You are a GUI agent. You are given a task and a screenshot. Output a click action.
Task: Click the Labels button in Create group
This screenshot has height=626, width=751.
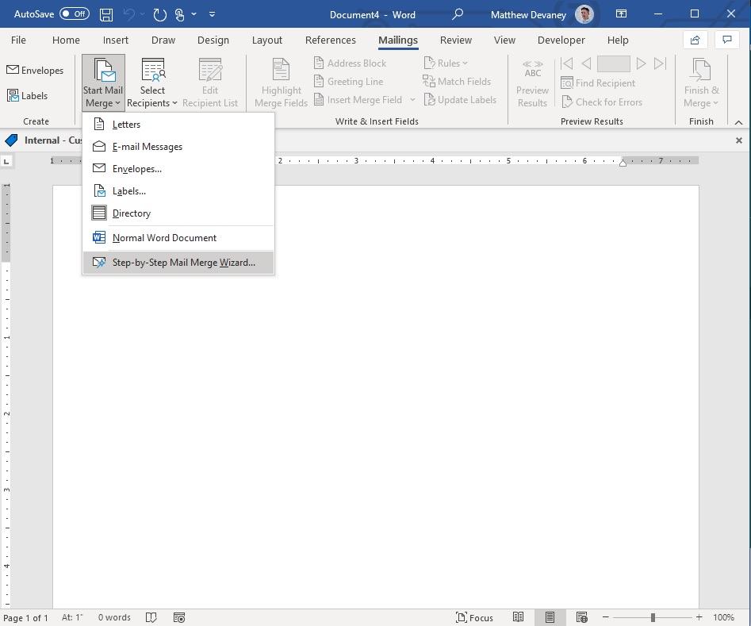coord(27,95)
